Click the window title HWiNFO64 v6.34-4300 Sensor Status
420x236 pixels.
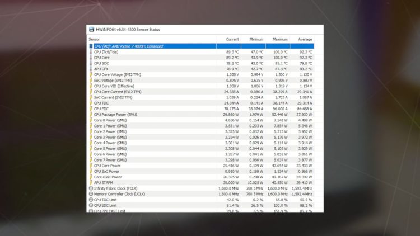click(128, 30)
